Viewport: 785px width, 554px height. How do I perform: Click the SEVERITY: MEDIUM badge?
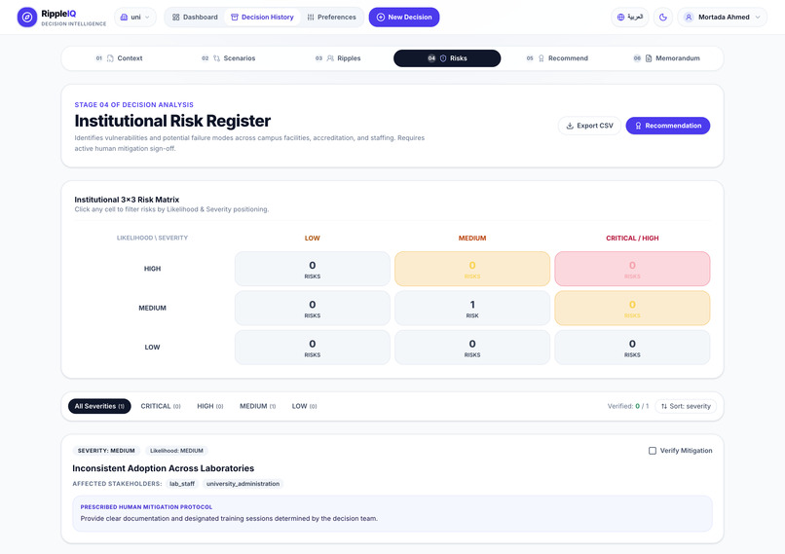coord(106,451)
